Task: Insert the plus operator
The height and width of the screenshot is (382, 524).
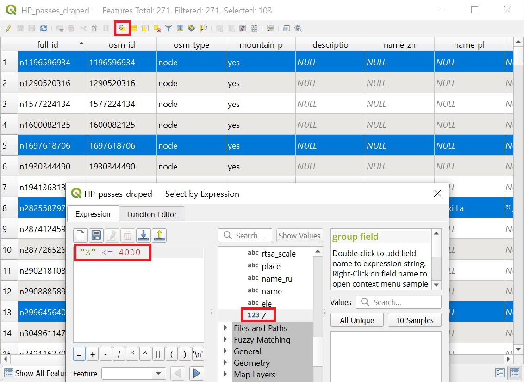Action: pos(93,354)
